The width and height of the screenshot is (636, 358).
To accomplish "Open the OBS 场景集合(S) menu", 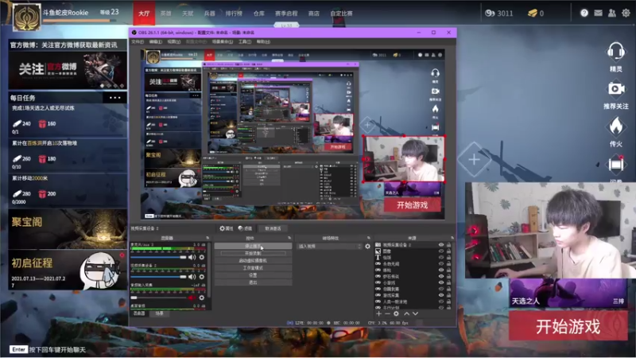I will coord(223,42).
